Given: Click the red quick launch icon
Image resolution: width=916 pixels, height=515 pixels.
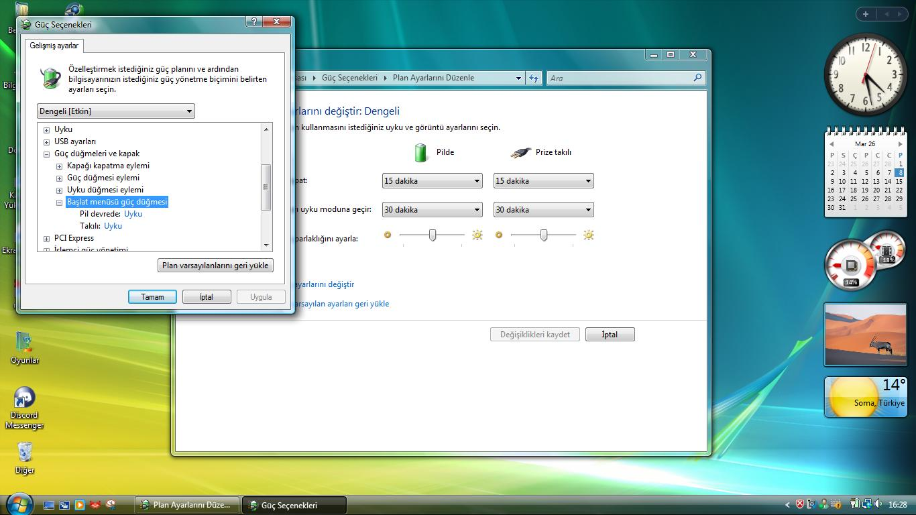Looking at the screenshot, I should (95, 505).
